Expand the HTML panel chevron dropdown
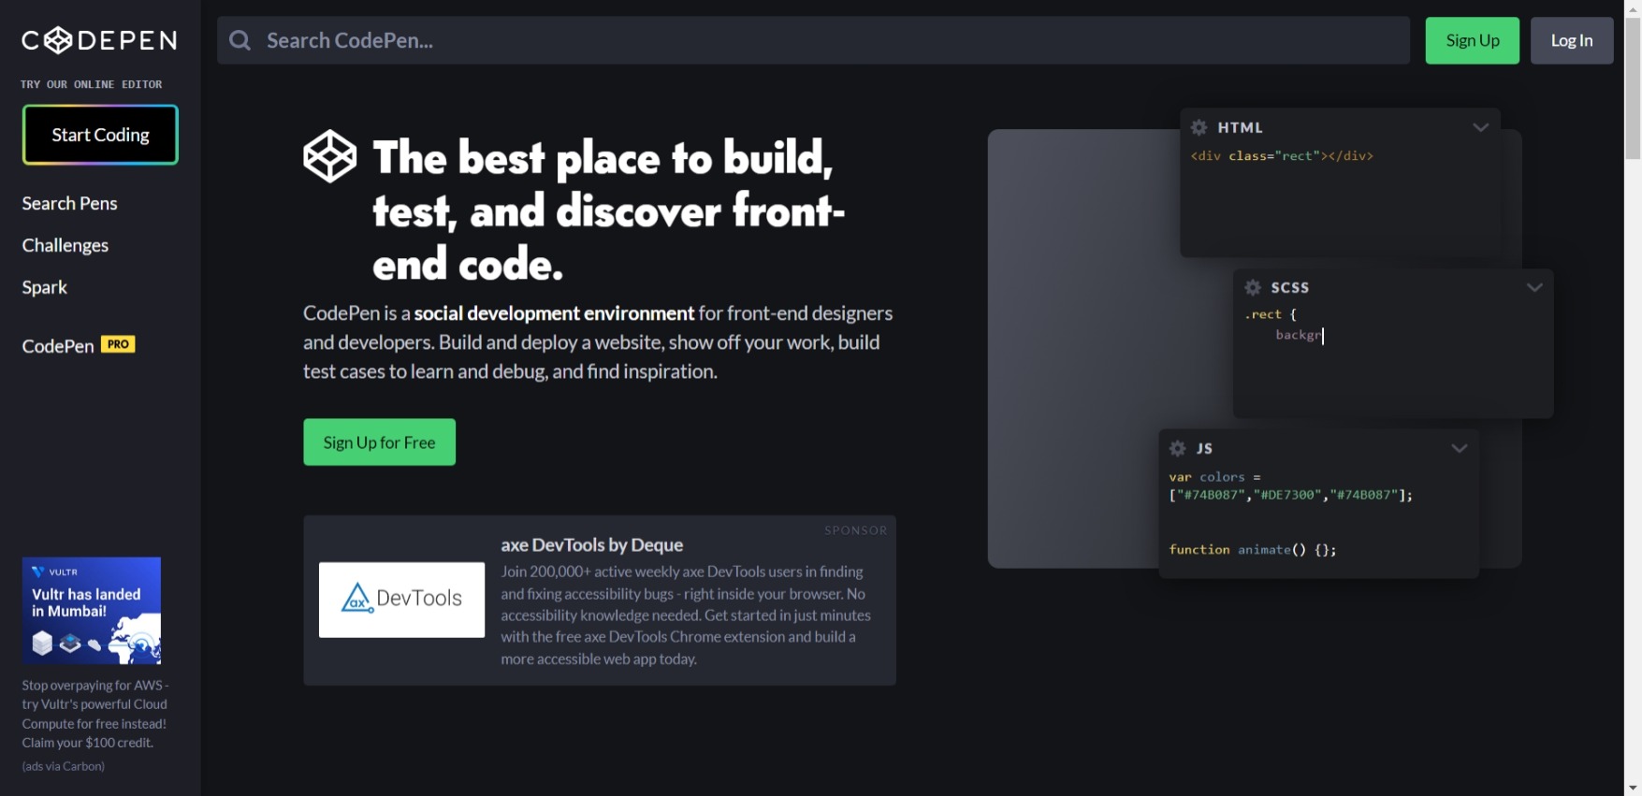 point(1480,127)
